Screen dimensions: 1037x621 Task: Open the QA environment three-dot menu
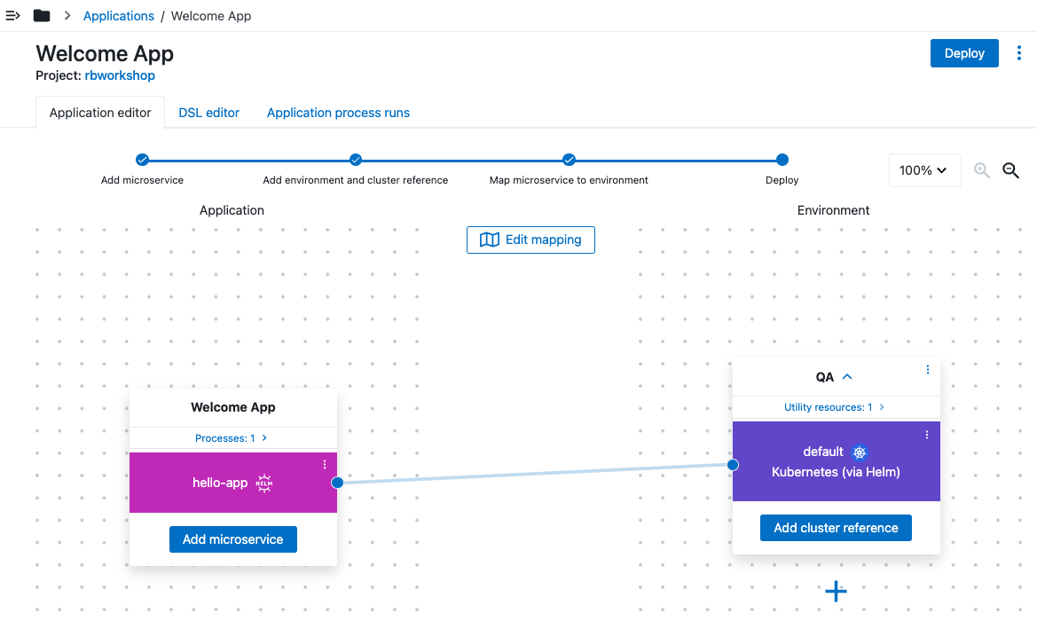pyautogui.click(x=928, y=370)
